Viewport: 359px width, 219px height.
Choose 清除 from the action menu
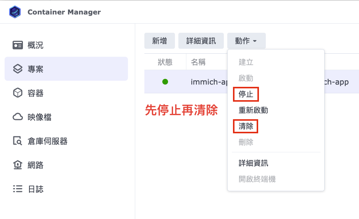(x=246, y=126)
